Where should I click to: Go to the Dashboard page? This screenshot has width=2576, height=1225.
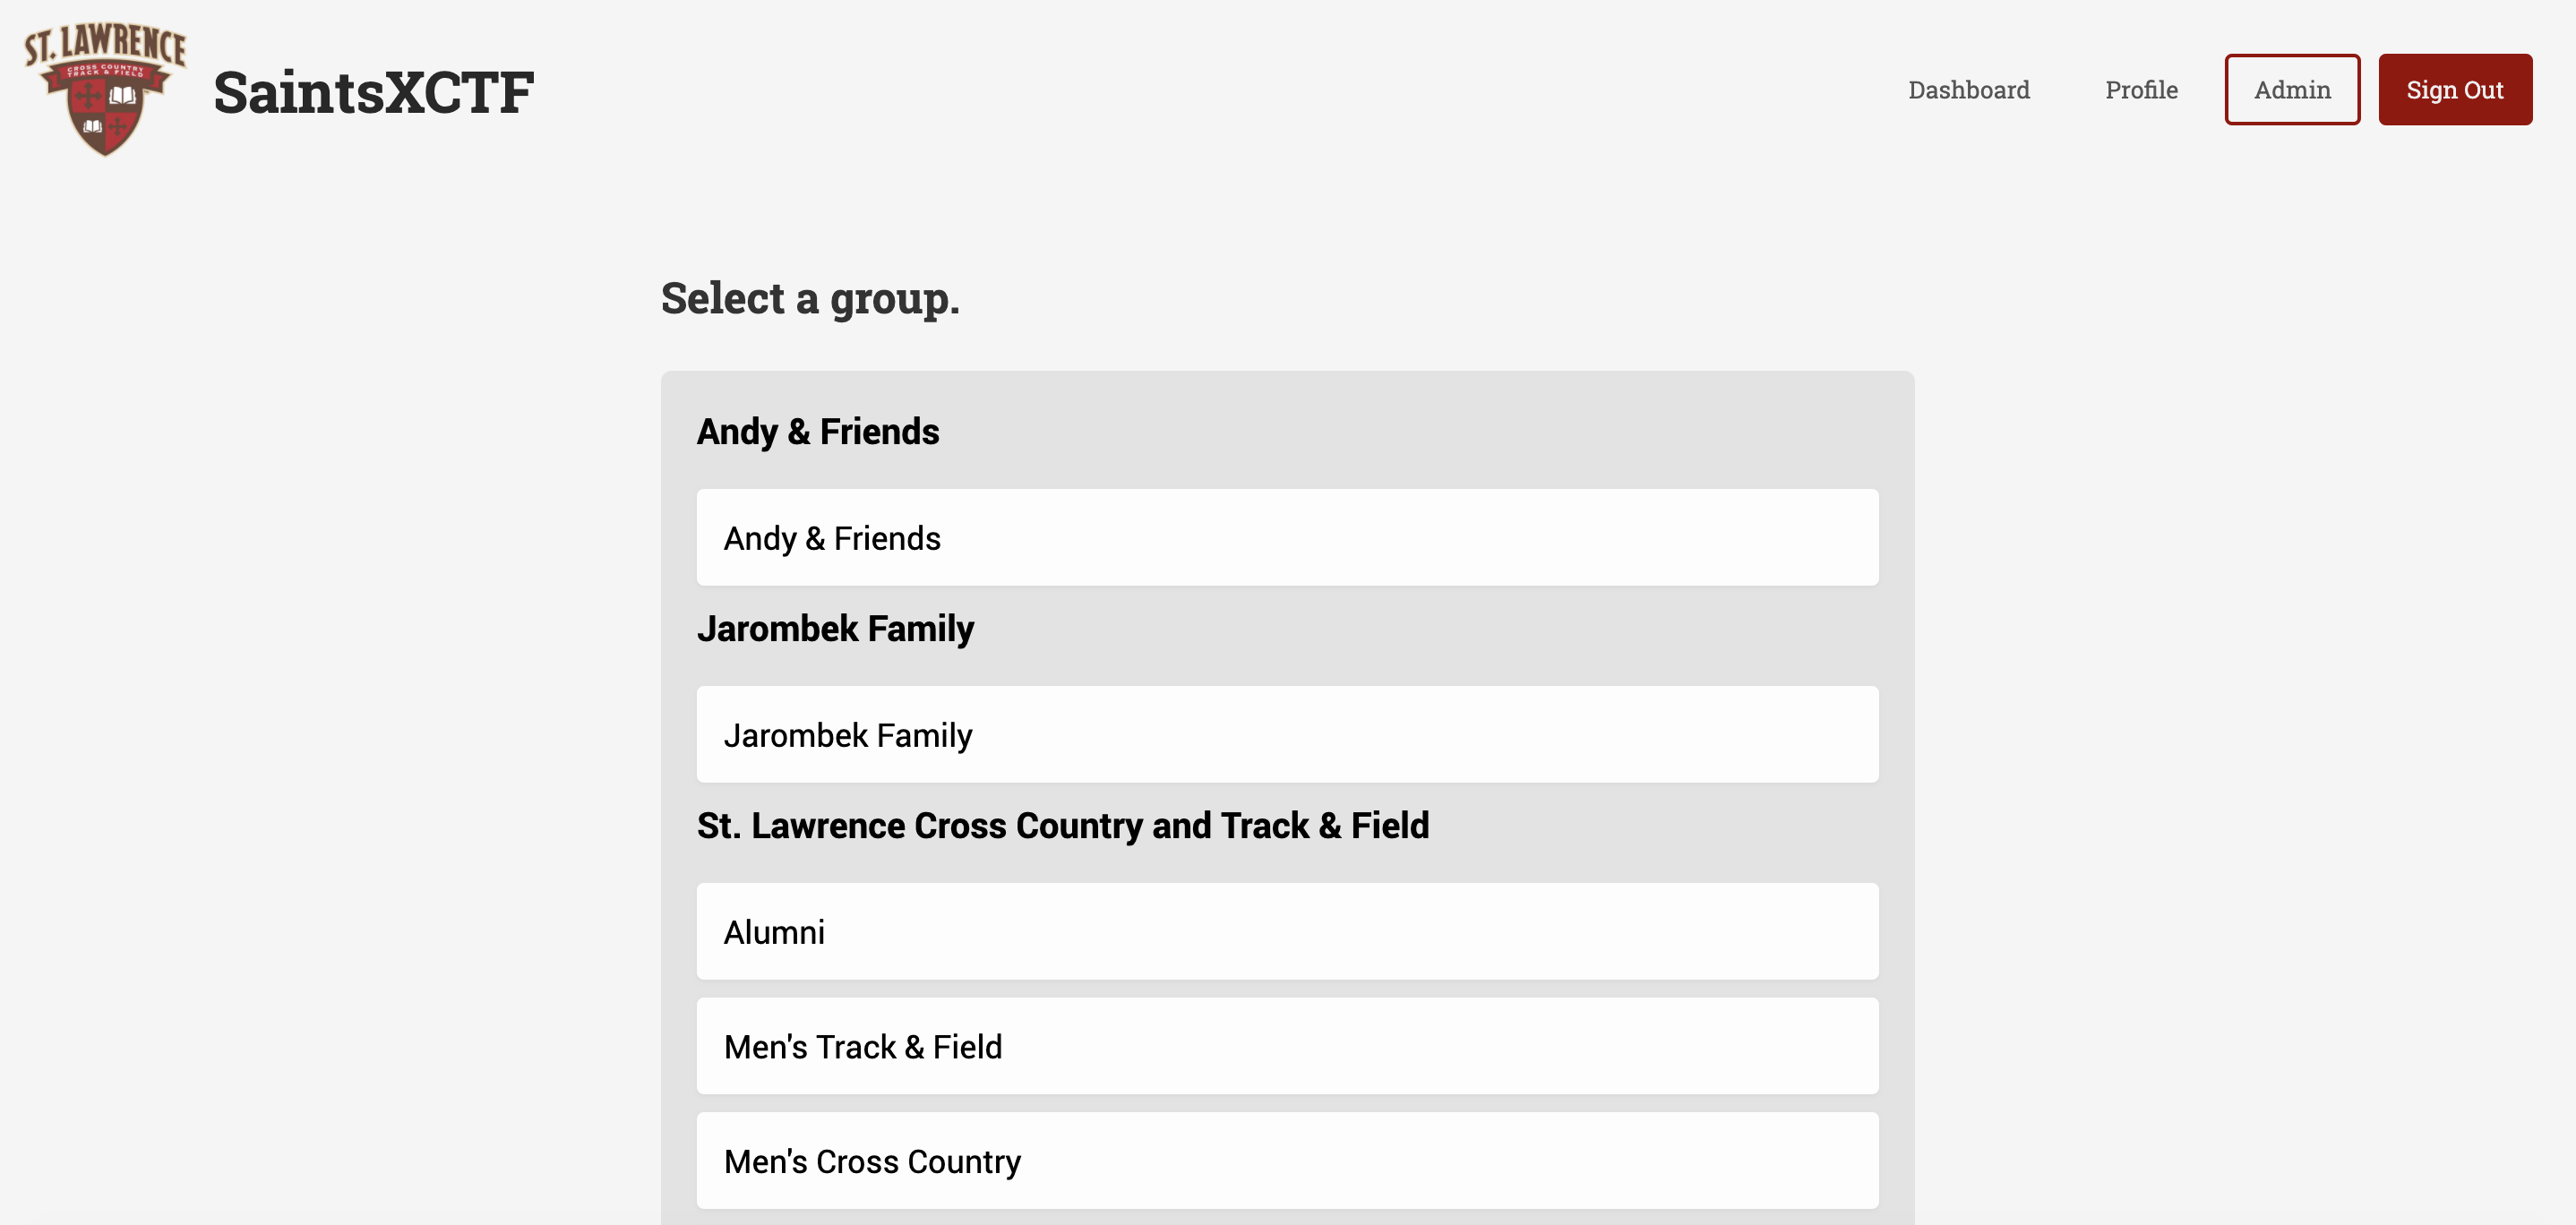click(1968, 90)
